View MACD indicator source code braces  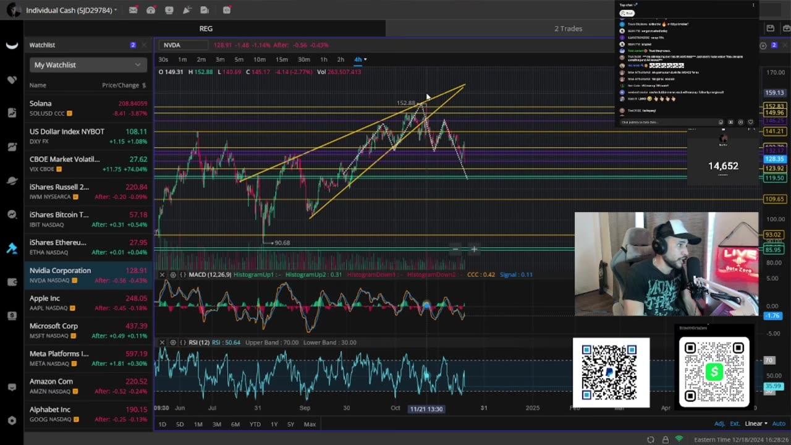tap(183, 274)
